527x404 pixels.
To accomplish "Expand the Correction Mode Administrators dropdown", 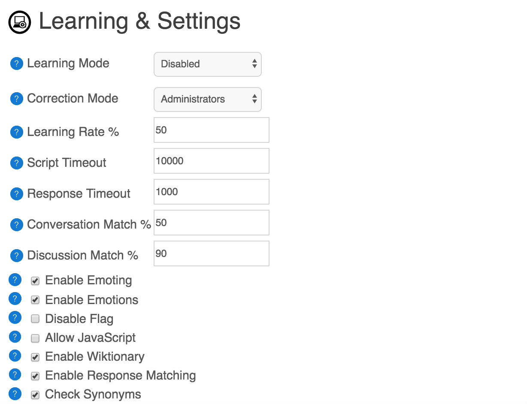I will coord(208,99).
